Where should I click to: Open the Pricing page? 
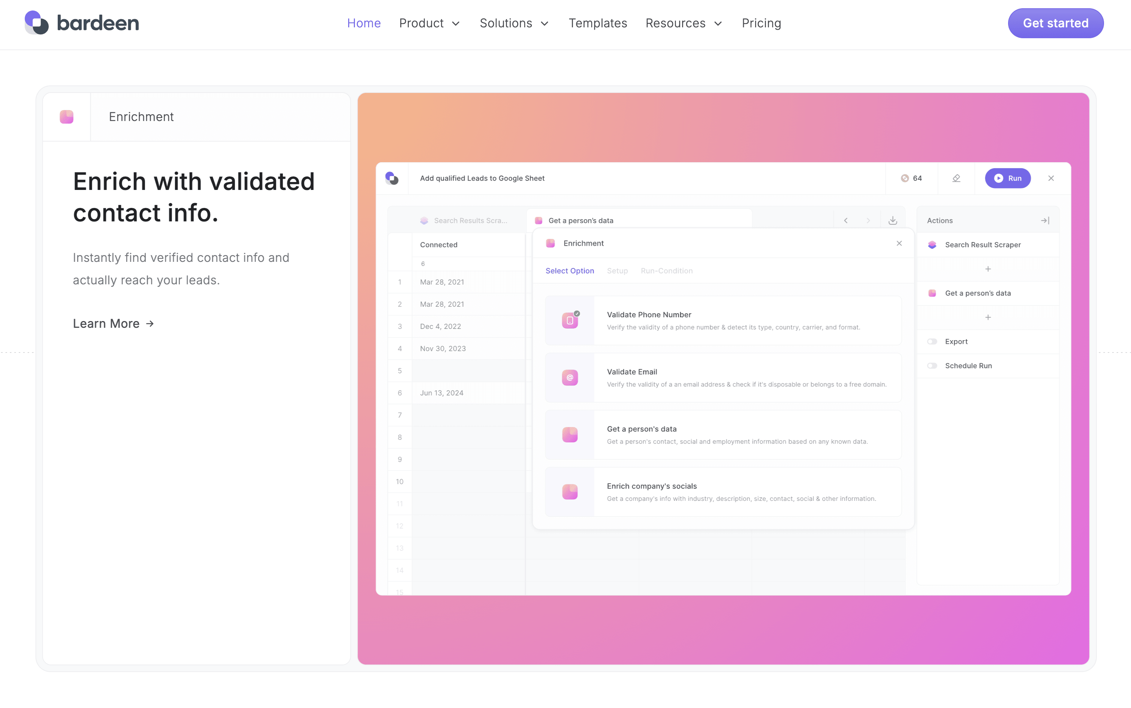pyautogui.click(x=761, y=23)
